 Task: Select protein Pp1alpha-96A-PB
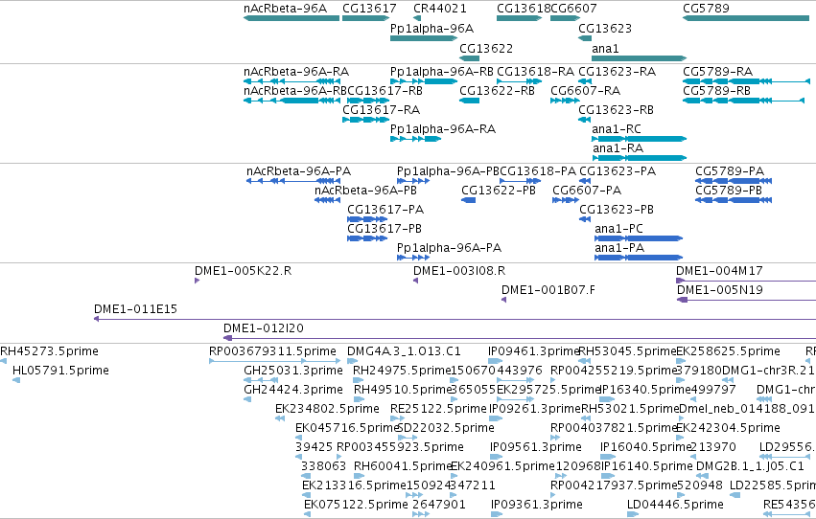(x=413, y=181)
